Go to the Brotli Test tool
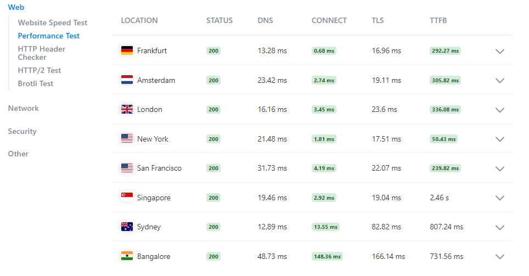The height and width of the screenshot is (276, 529). 36,83
